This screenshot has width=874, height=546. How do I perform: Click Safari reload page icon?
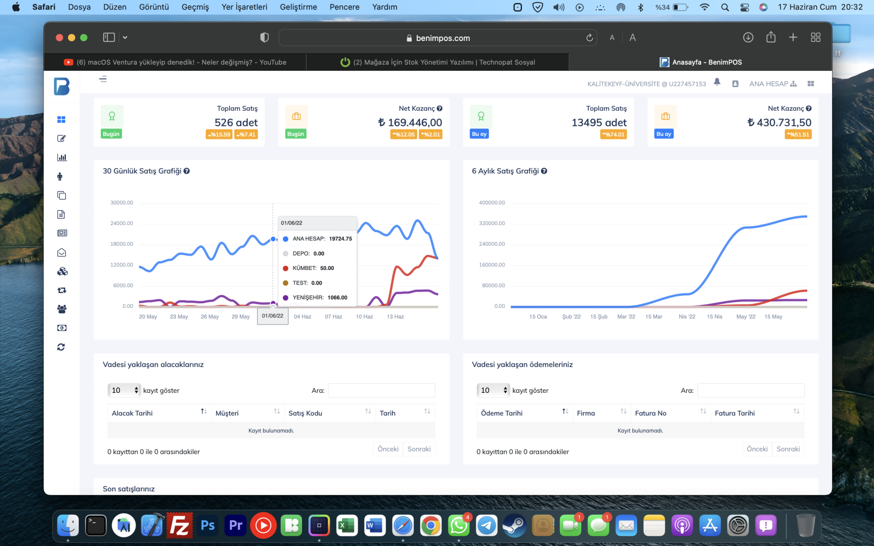click(x=589, y=38)
